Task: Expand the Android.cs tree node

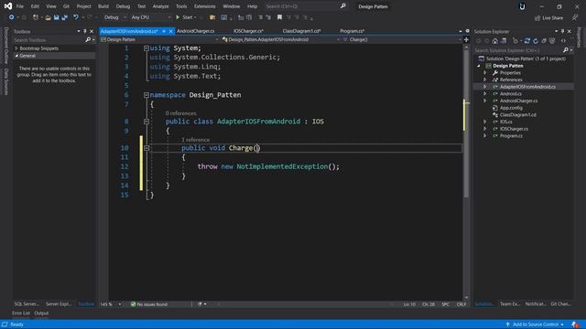Action: (x=485, y=93)
